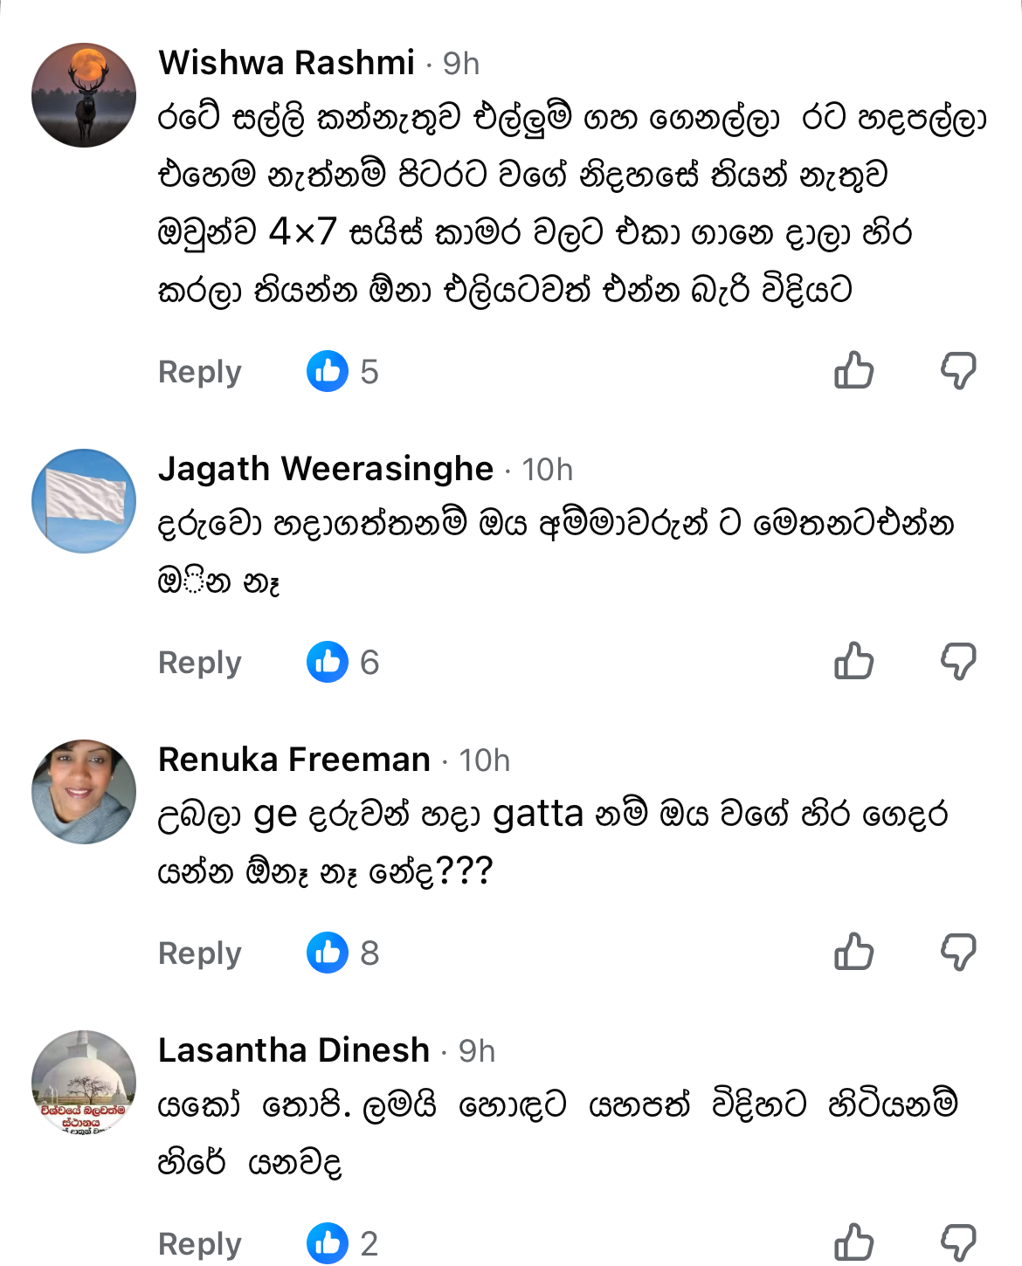Give thumbs down to Jagath Weerasinghe's comment
Viewport: 1022px width, 1266px height.
958,662
